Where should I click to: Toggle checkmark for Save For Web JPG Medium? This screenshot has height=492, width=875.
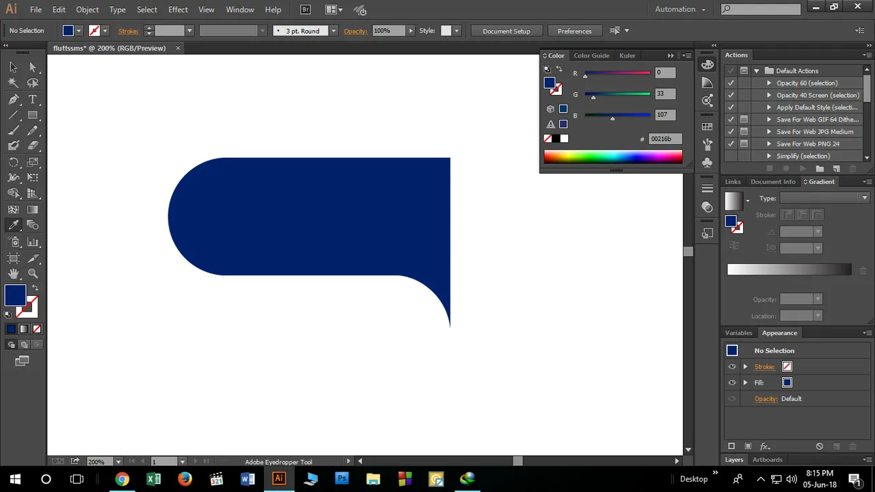(x=731, y=132)
